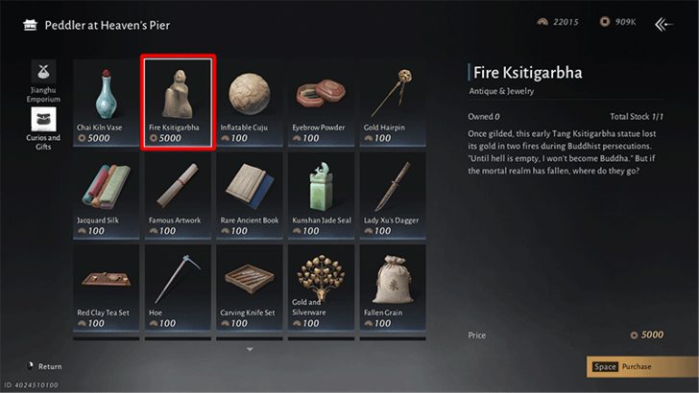Expand item list with the down arrow
Screen dimensions: 699x393
[x=250, y=349]
